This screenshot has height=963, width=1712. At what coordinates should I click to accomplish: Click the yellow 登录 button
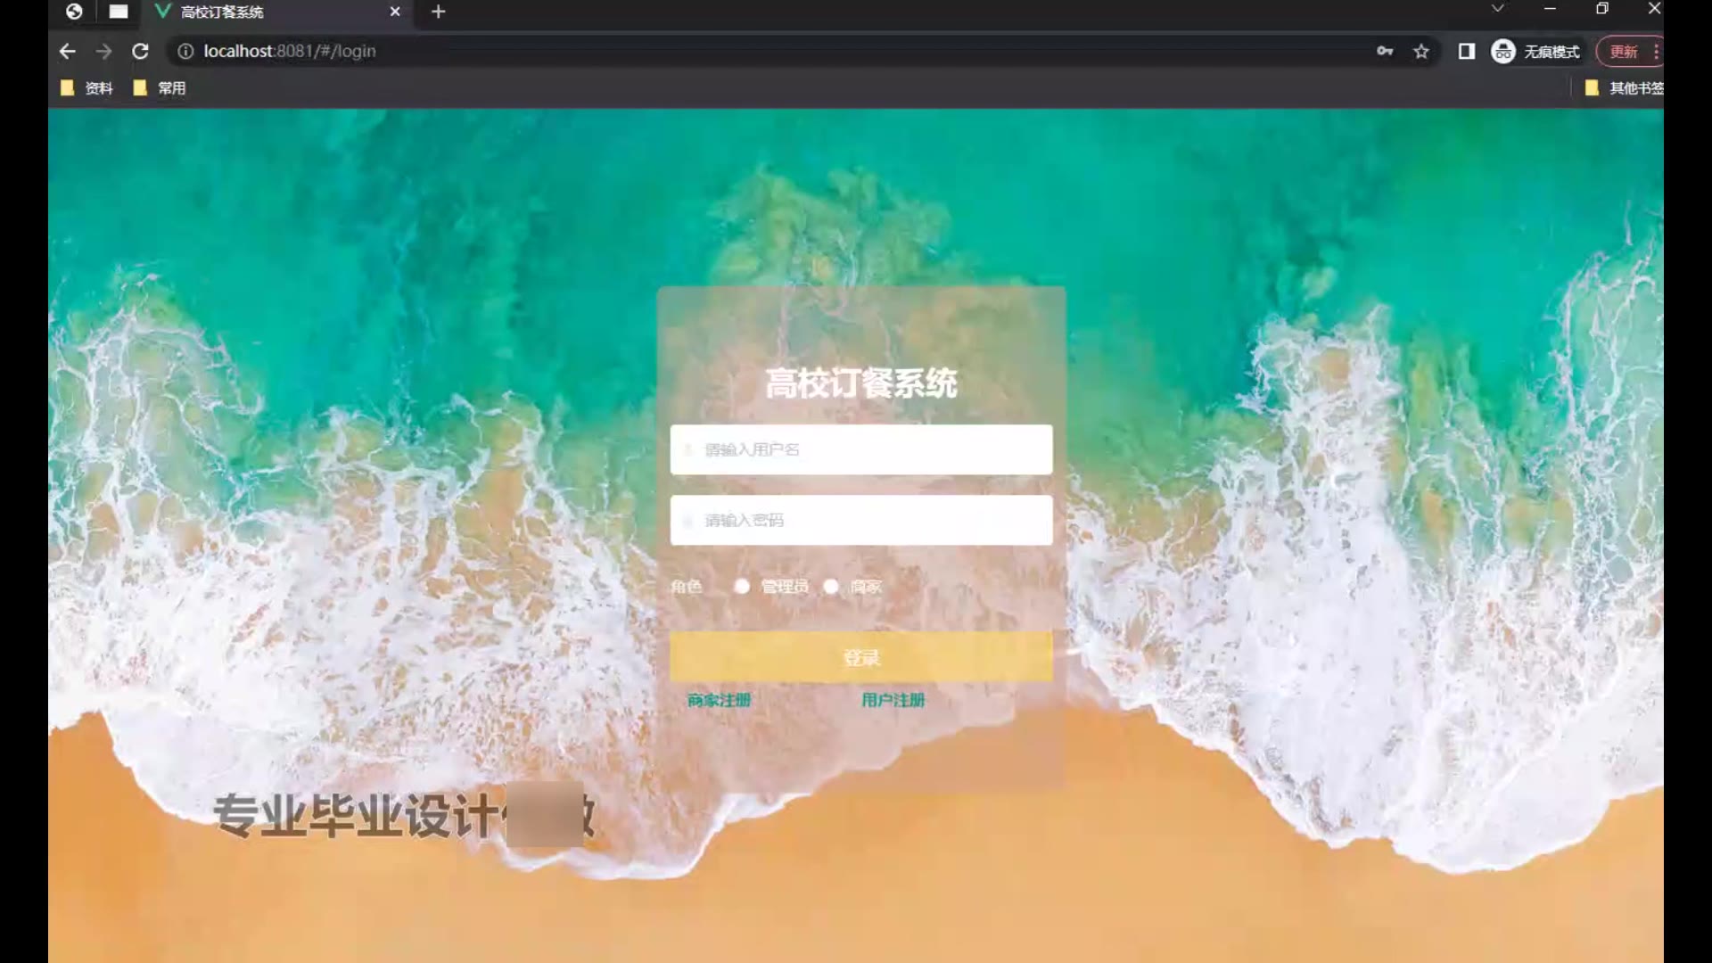click(x=860, y=657)
